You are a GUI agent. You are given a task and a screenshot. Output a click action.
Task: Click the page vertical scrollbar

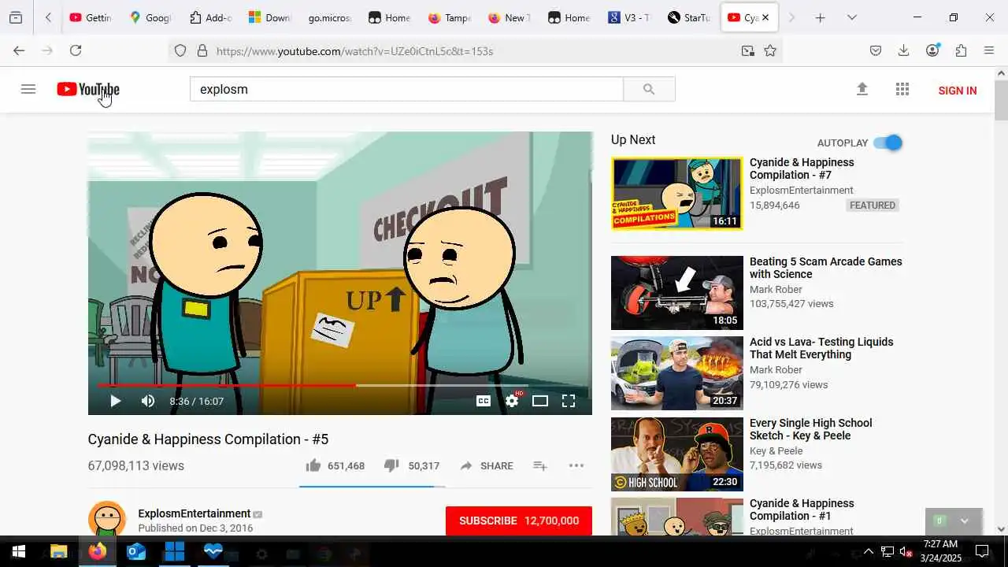click(x=1001, y=99)
